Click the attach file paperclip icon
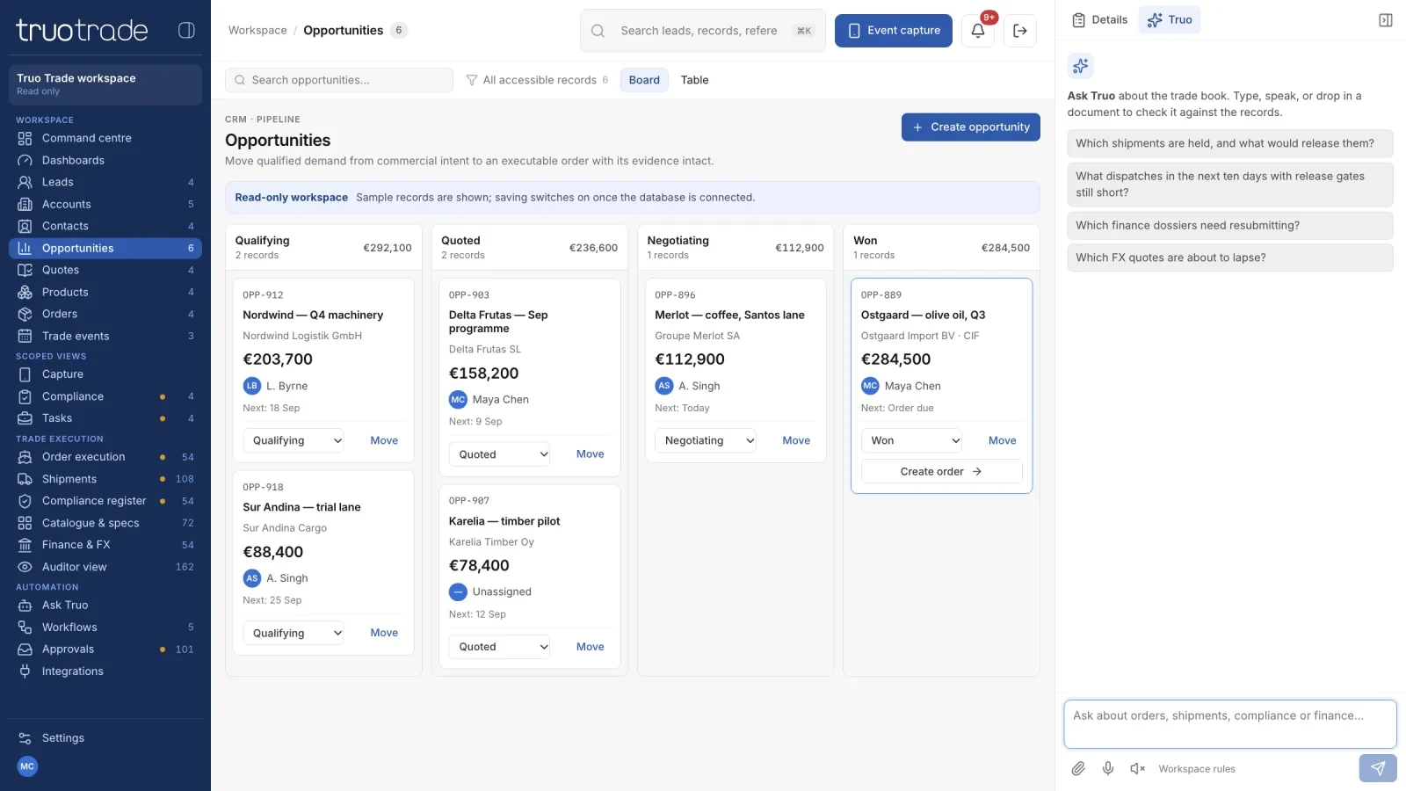 [1078, 769]
